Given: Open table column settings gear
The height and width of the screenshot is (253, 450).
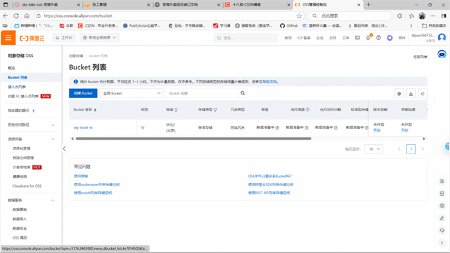Looking at the screenshot, I should [399, 93].
